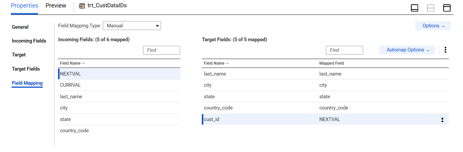The image size is (463, 152).
Task: Expand the Options dropdown
Action: click(433, 26)
